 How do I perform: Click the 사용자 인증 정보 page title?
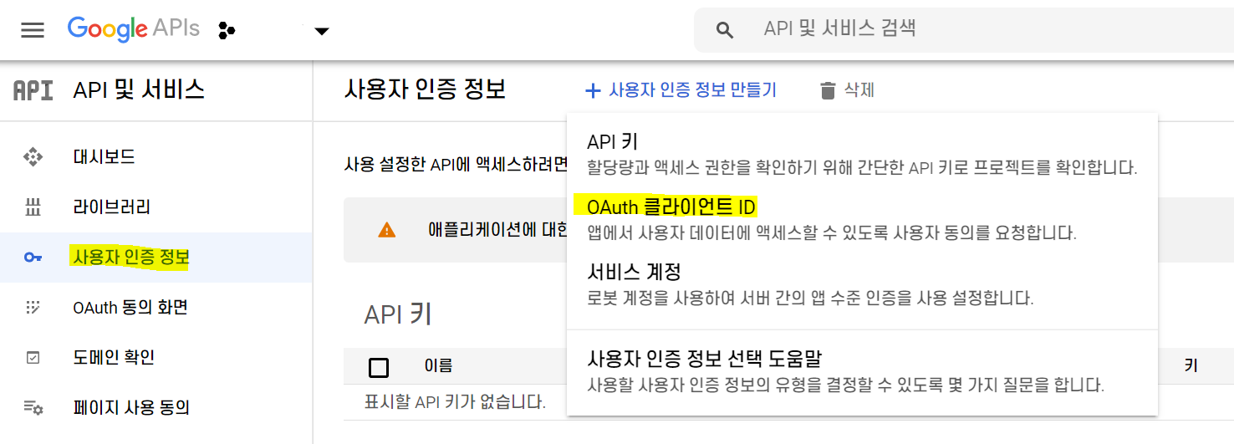pyautogui.click(x=426, y=89)
